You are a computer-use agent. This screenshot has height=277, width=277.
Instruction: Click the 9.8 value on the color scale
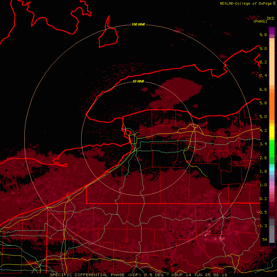click(x=263, y=34)
